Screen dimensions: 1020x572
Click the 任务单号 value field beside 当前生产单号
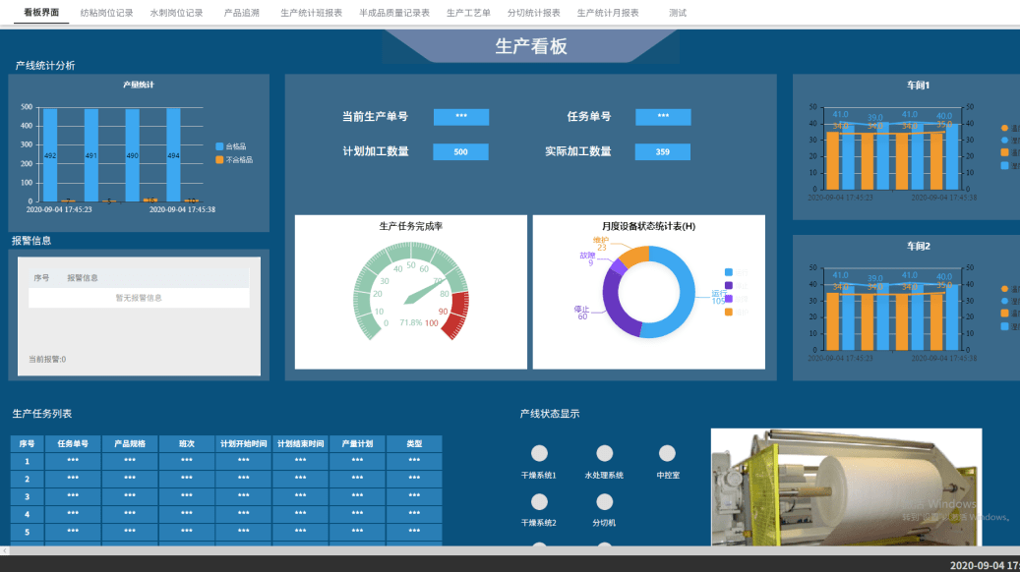click(663, 116)
